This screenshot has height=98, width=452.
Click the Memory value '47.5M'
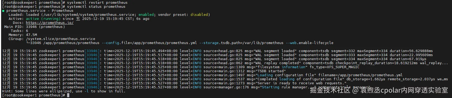click(x=31, y=35)
